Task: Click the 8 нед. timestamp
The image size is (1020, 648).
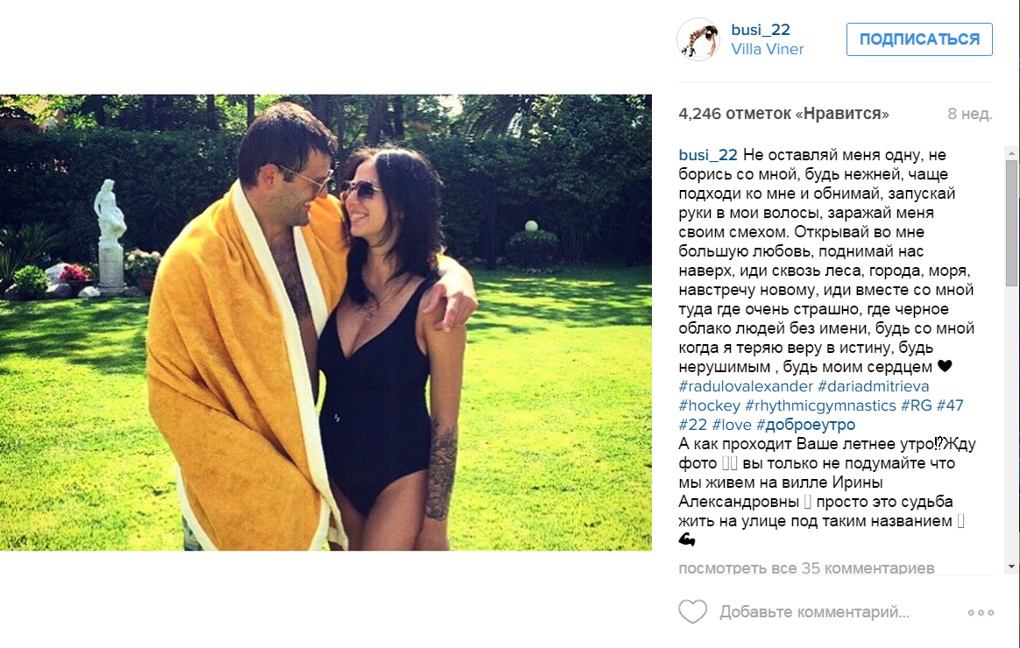Action: click(x=969, y=115)
